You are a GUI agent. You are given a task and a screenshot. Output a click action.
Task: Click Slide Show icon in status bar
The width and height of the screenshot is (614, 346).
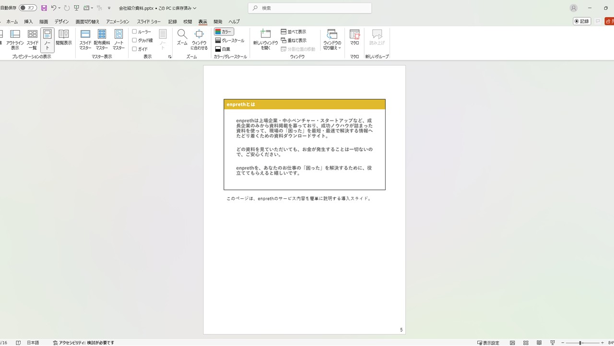pos(553,343)
